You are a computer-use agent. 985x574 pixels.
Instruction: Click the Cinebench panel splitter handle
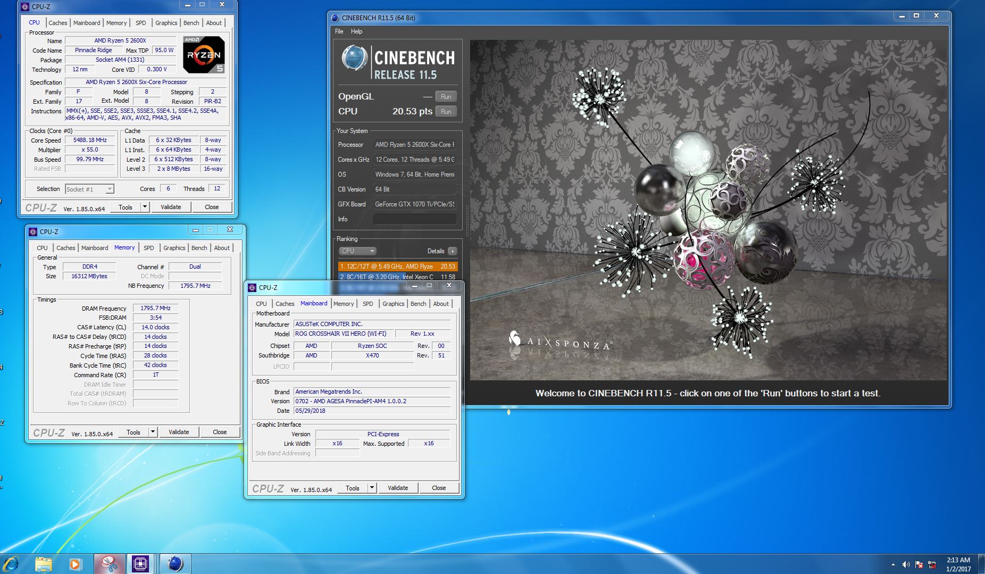pyautogui.click(x=466, y=221)
